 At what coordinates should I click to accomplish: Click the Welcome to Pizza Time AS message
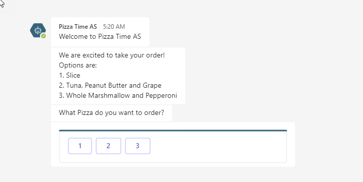point(100,37)
